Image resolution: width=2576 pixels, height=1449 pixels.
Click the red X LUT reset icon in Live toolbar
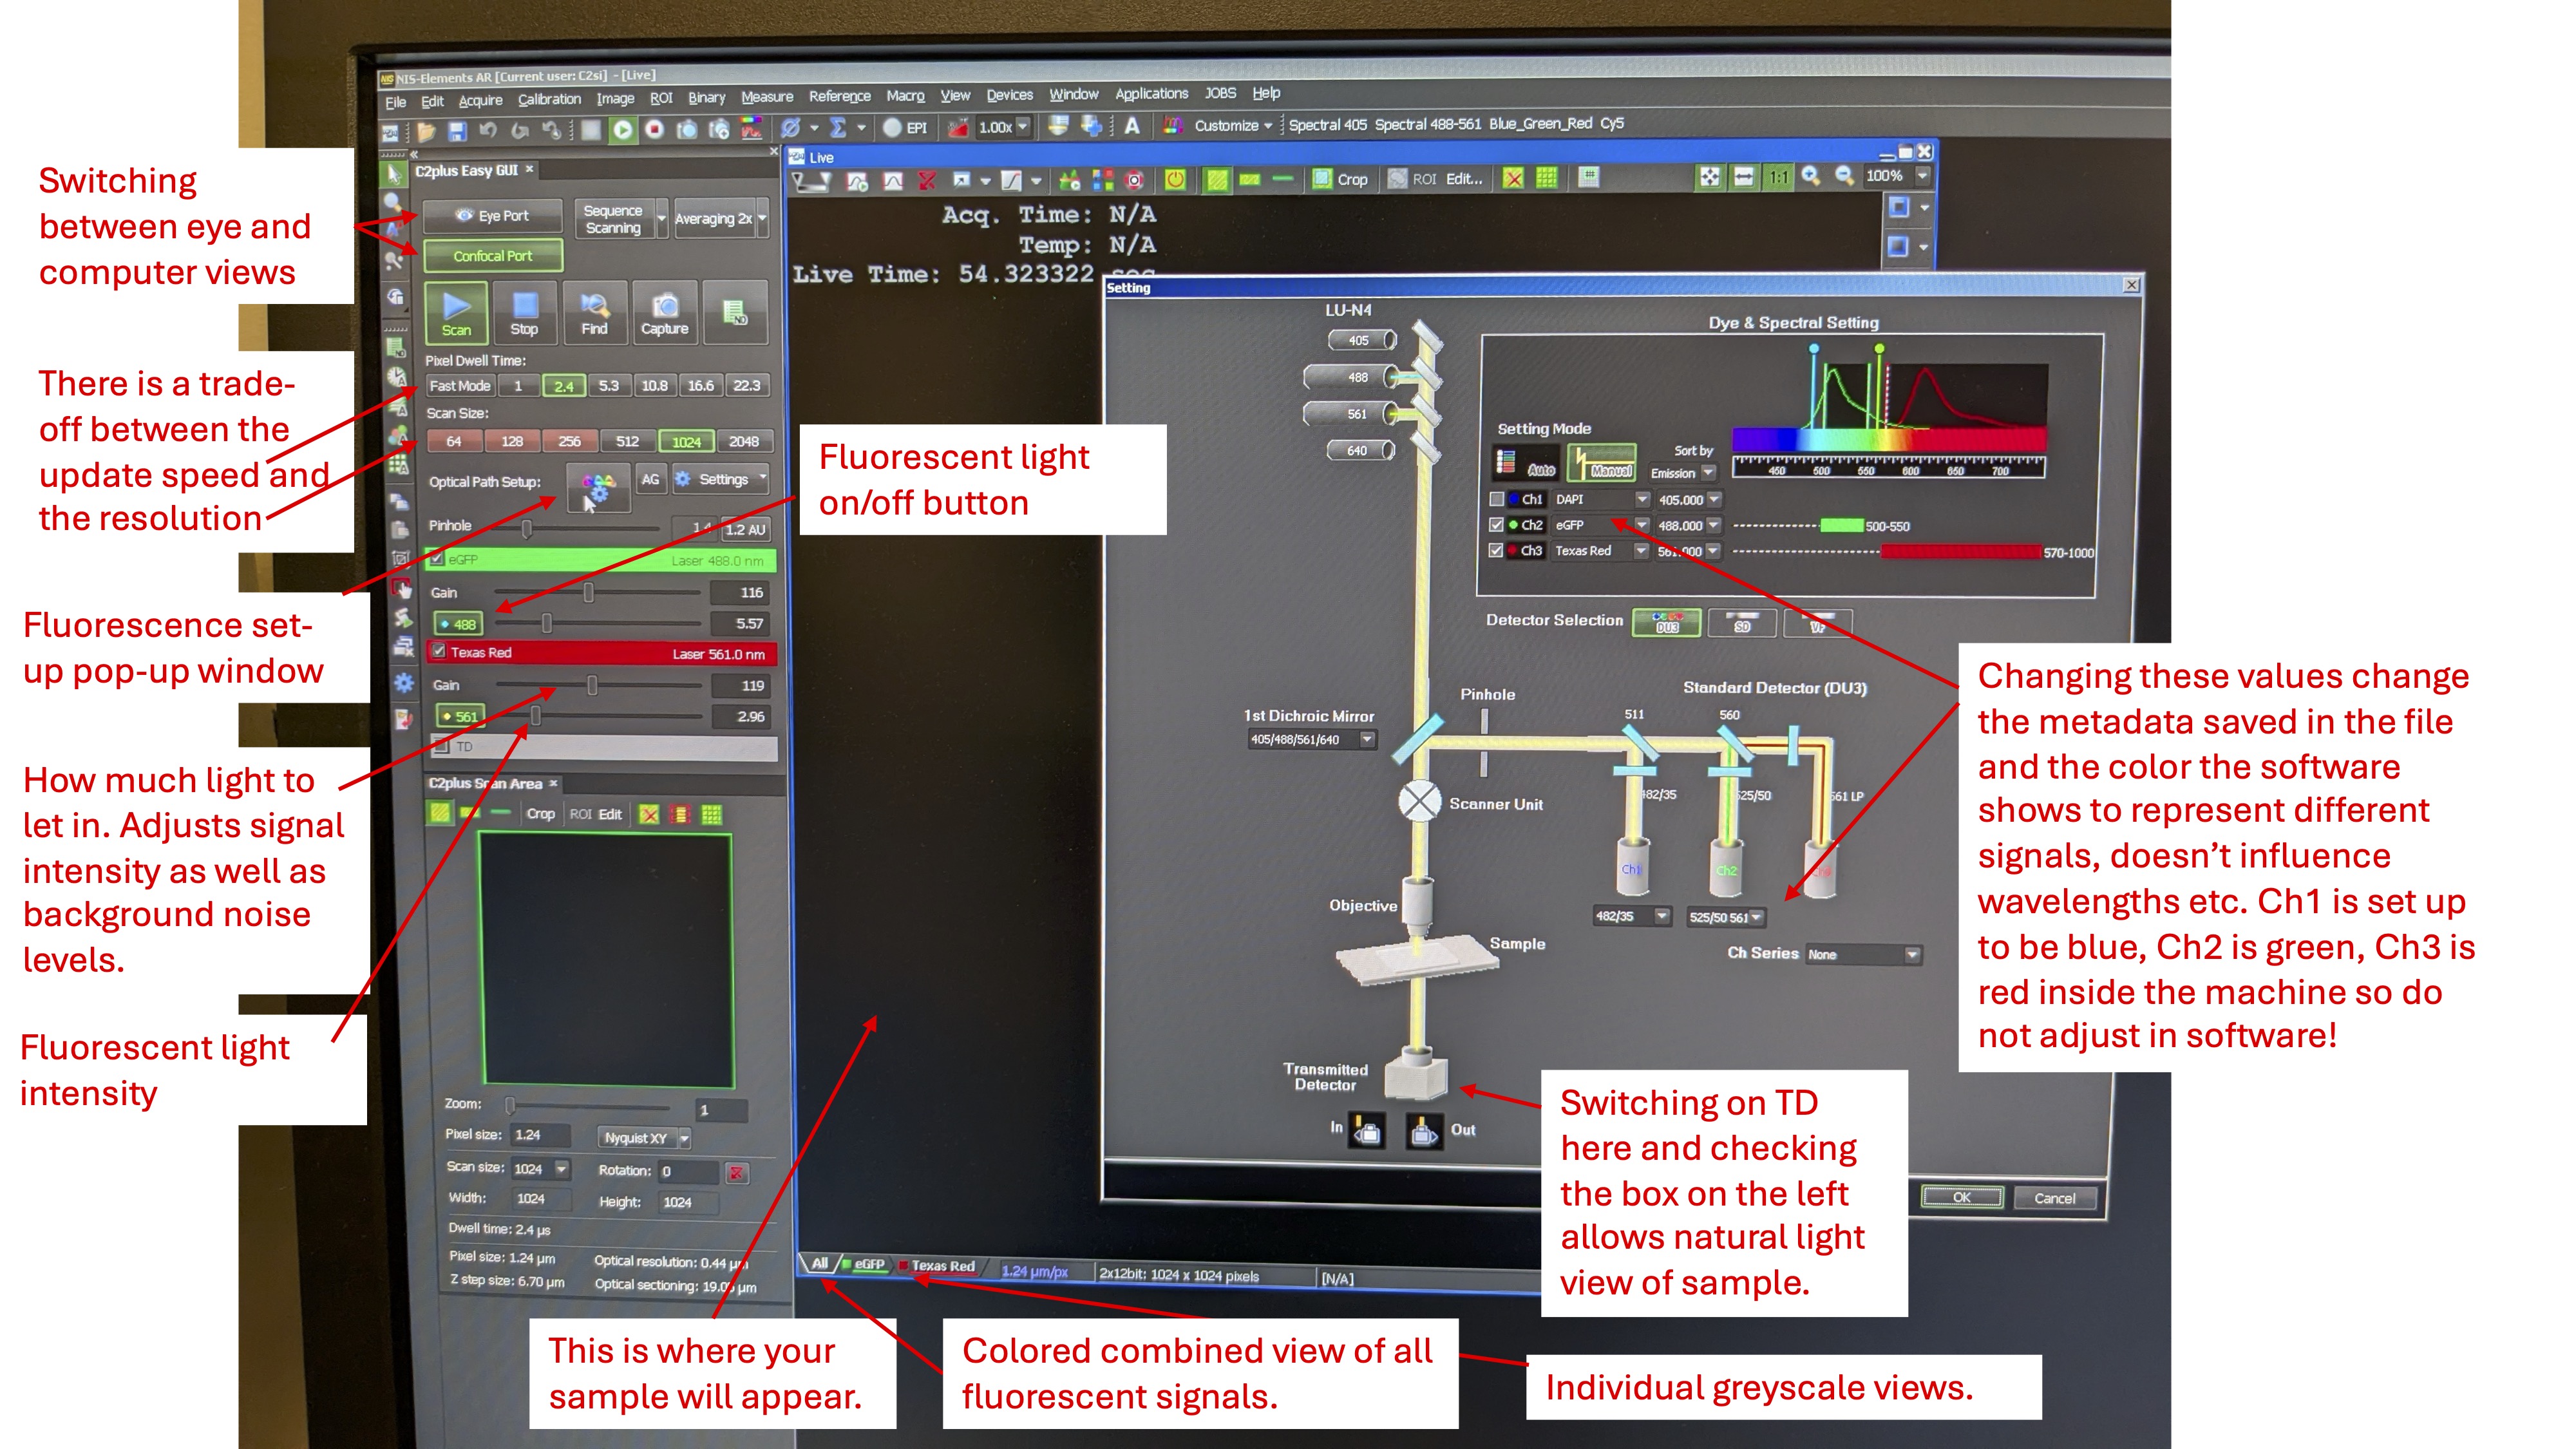click(927, 181)
